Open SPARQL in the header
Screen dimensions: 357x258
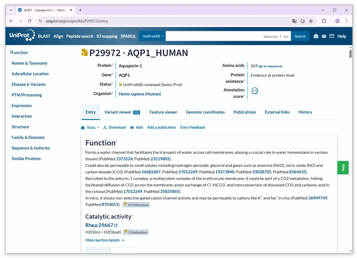128,36
